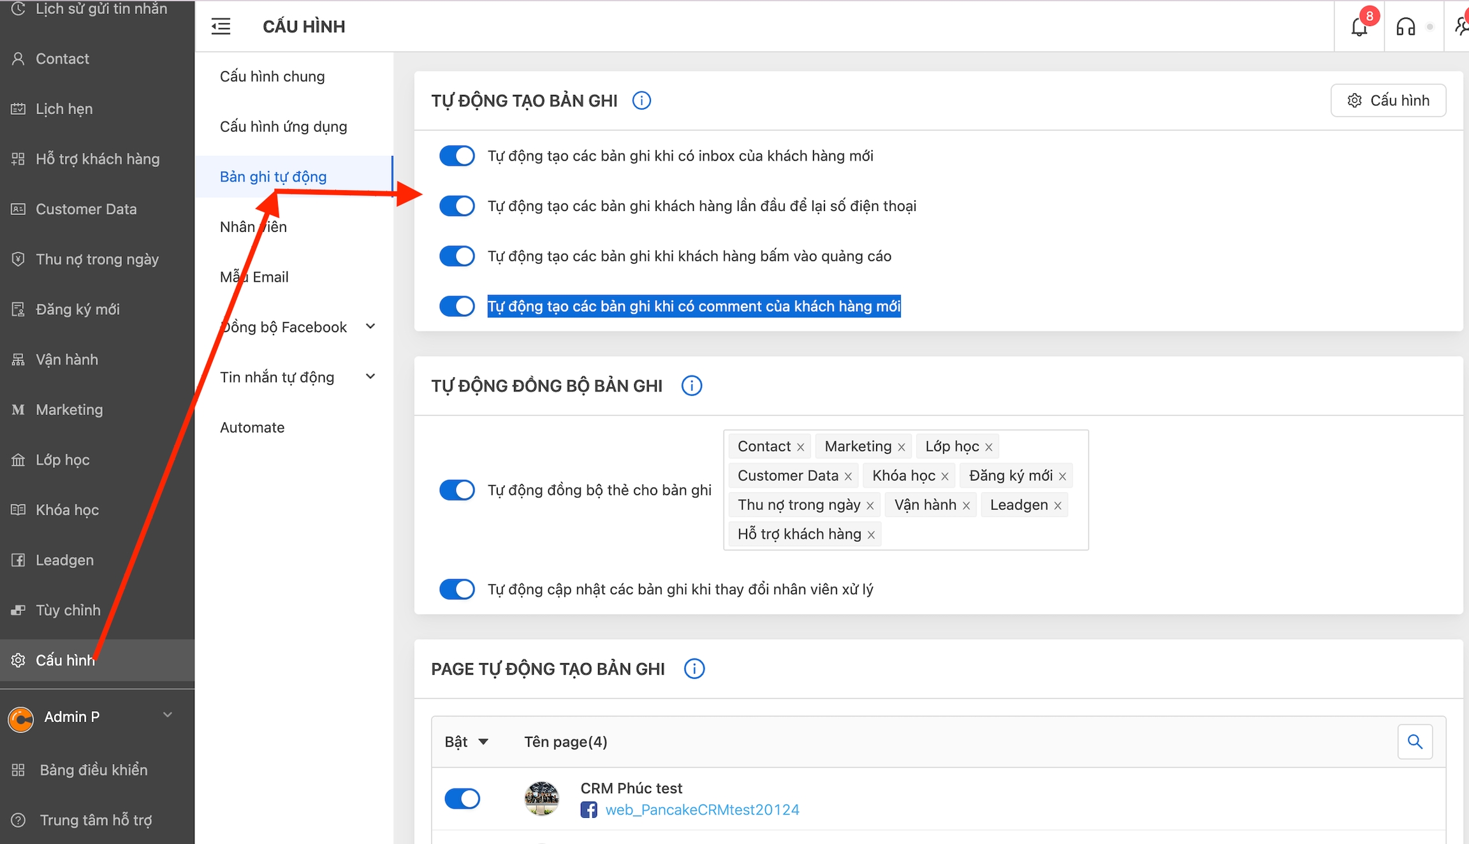Click info icon beside Tự động đồng bộ bản ghi

(691, 386)
